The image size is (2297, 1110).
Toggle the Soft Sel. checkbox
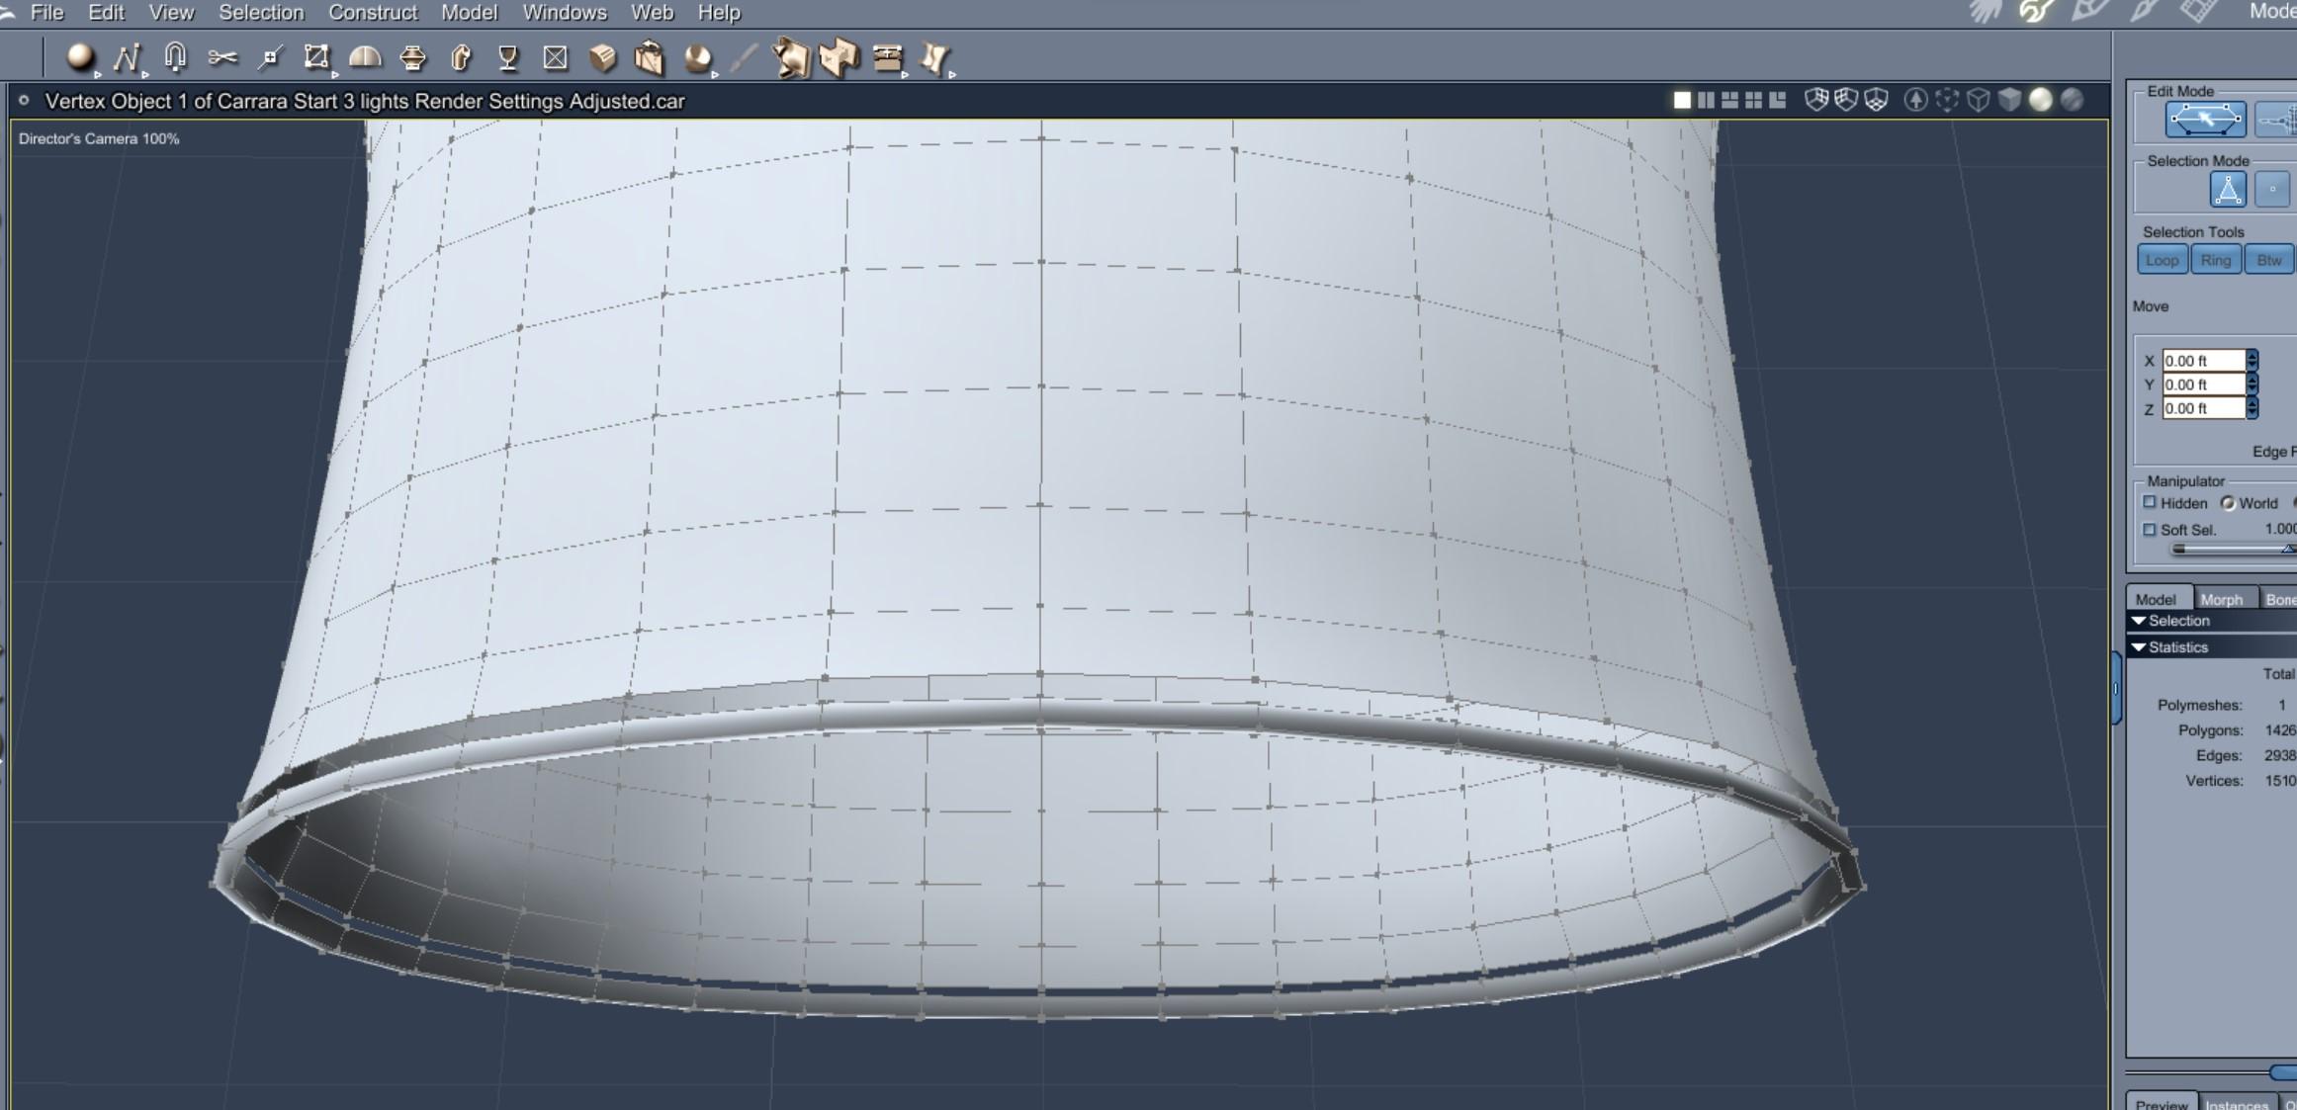[x=2149, y=530]
